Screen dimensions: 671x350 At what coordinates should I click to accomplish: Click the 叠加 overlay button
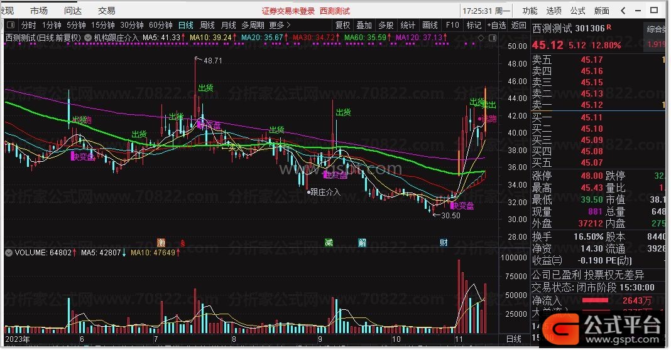364,25
